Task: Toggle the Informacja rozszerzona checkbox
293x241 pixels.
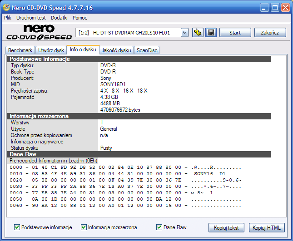Action: coord(84,227)
